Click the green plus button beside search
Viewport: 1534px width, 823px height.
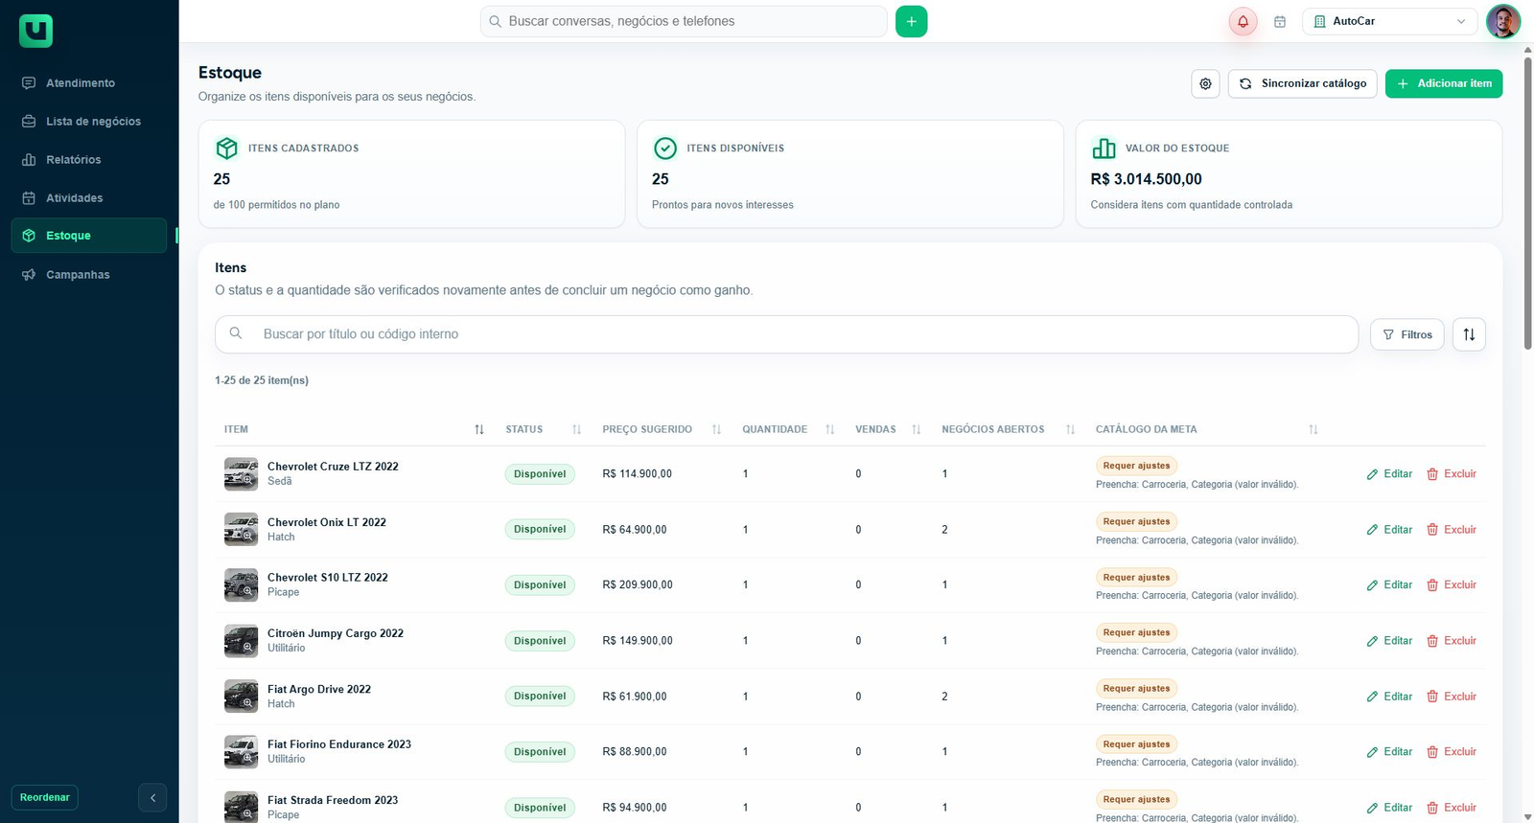[x=911, y=21]
